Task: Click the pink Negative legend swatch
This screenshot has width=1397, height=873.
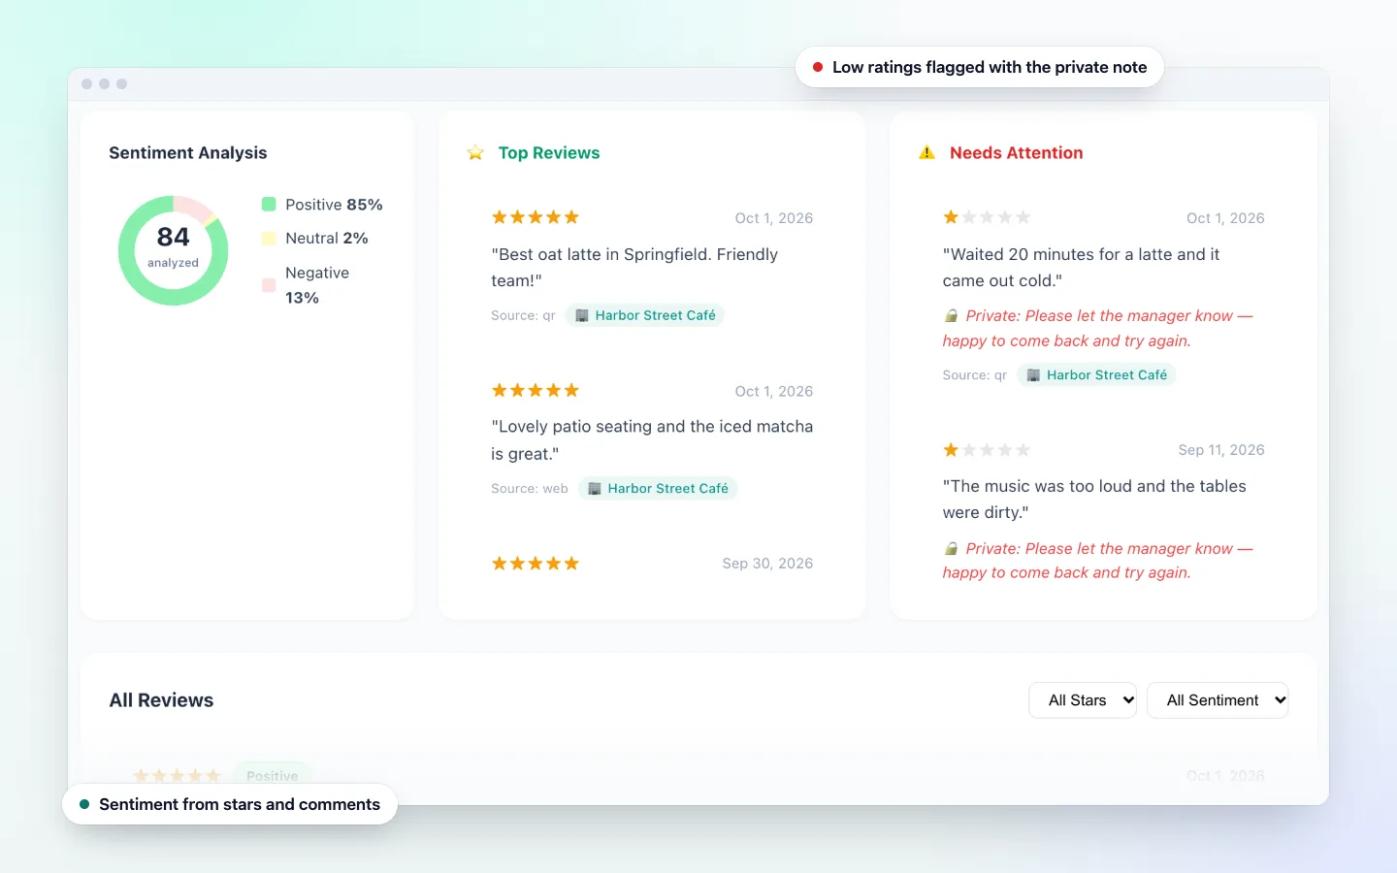Action: 269,285
